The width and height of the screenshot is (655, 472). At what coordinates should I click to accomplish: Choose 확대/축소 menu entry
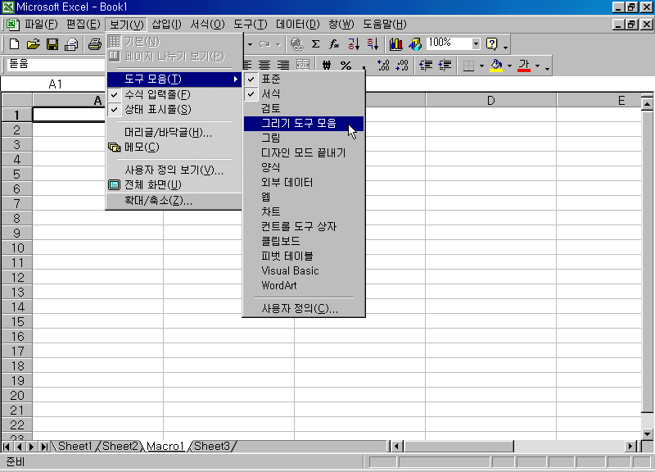click(x=174, y=201)
